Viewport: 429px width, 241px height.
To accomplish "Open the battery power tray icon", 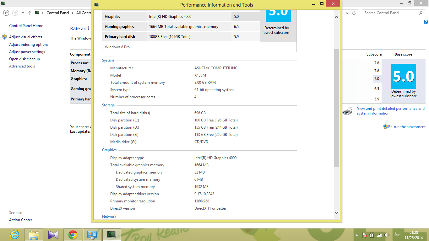I will pos(372,235).
